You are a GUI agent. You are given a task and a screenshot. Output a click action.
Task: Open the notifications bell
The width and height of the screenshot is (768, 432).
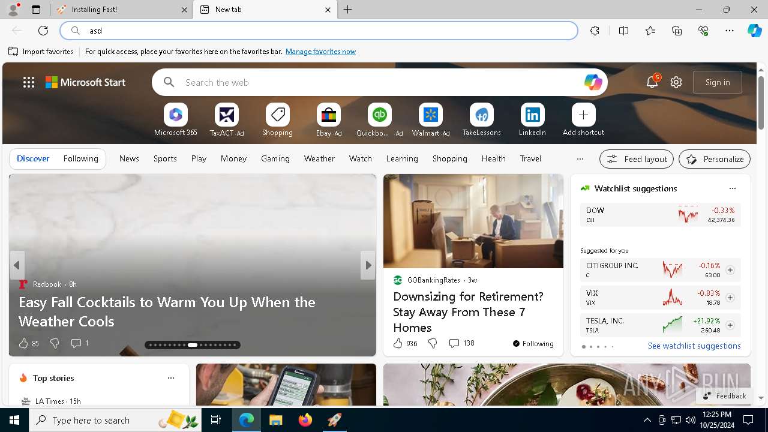pyautogui.click(x=652, y=82)
